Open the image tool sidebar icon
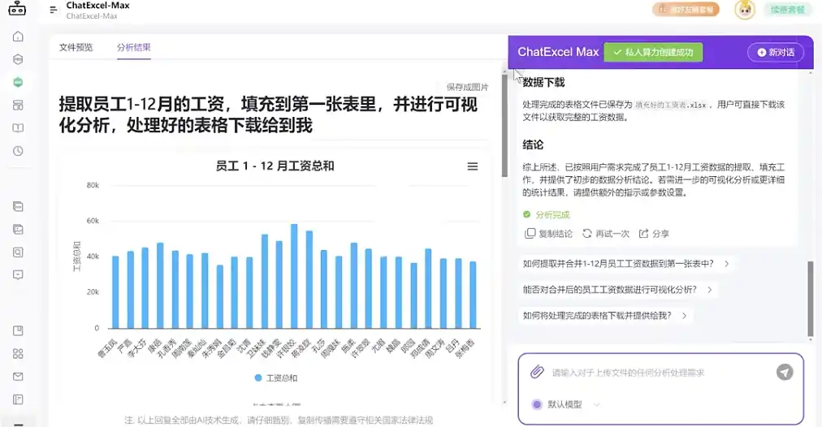The width and height of the screenshot is (822, 427). [18, 230]
